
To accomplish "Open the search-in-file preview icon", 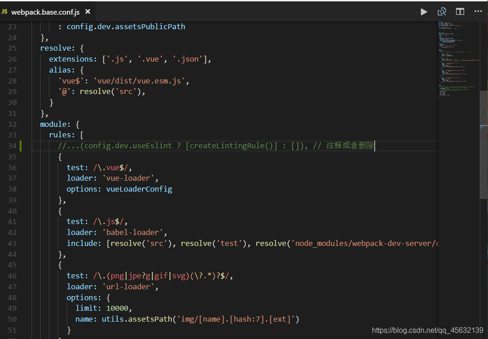I will (x=442, y=12).
